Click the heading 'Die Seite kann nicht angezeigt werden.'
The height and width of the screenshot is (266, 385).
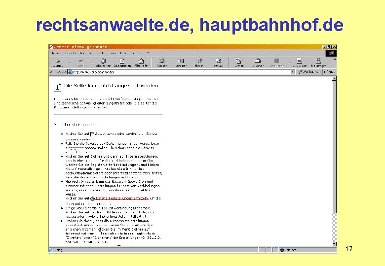[x=112, y=86]
